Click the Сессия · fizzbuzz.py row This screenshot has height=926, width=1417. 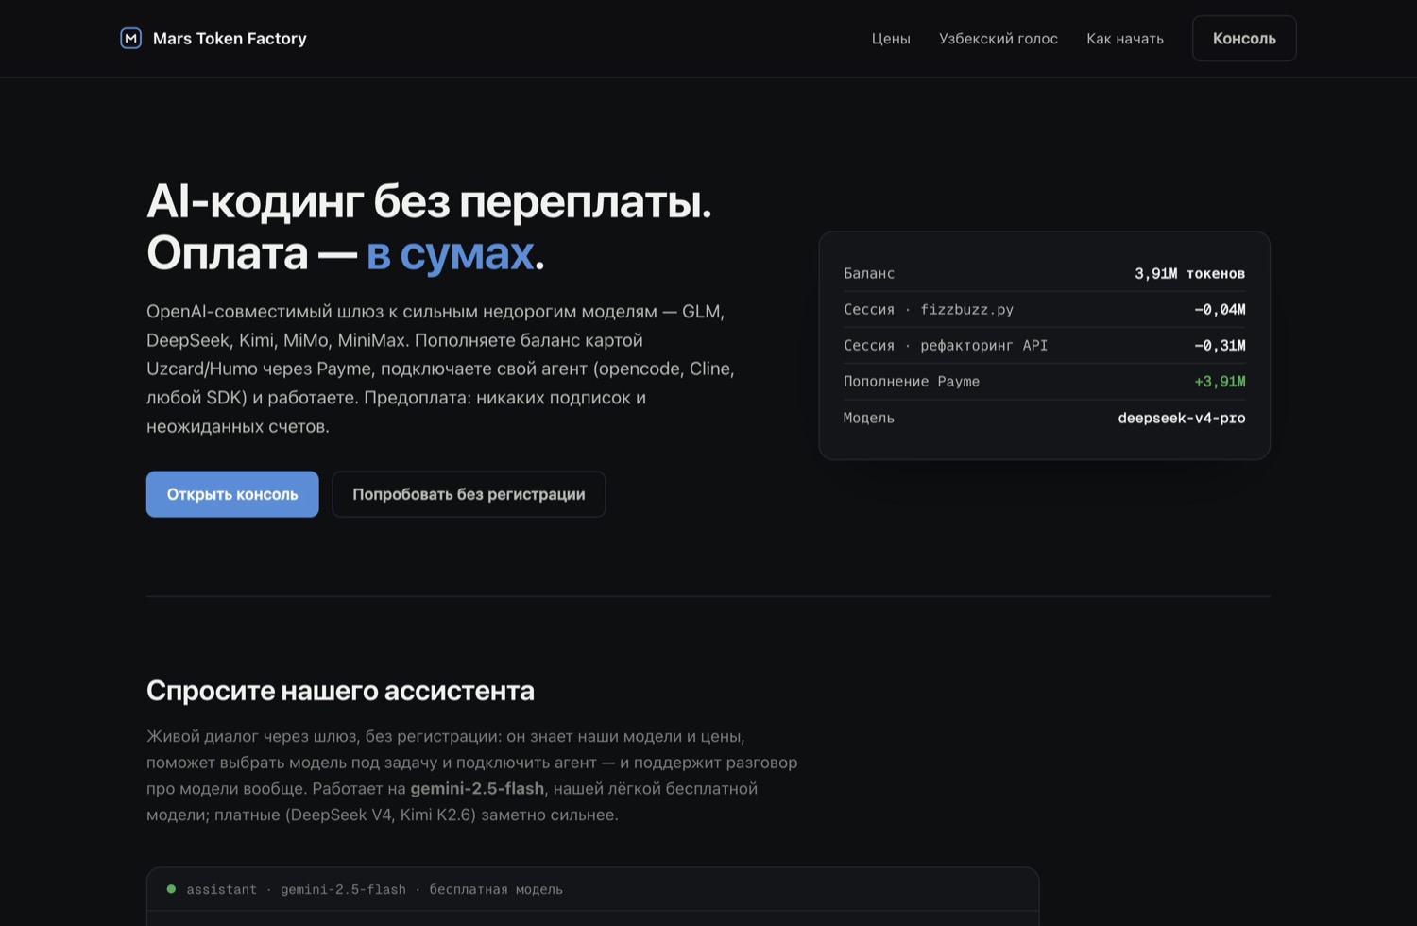1044,309
